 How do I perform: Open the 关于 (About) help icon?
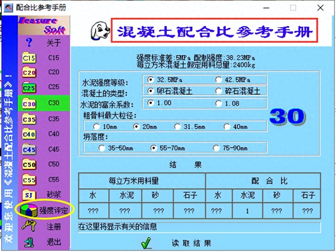click(28, 42)
